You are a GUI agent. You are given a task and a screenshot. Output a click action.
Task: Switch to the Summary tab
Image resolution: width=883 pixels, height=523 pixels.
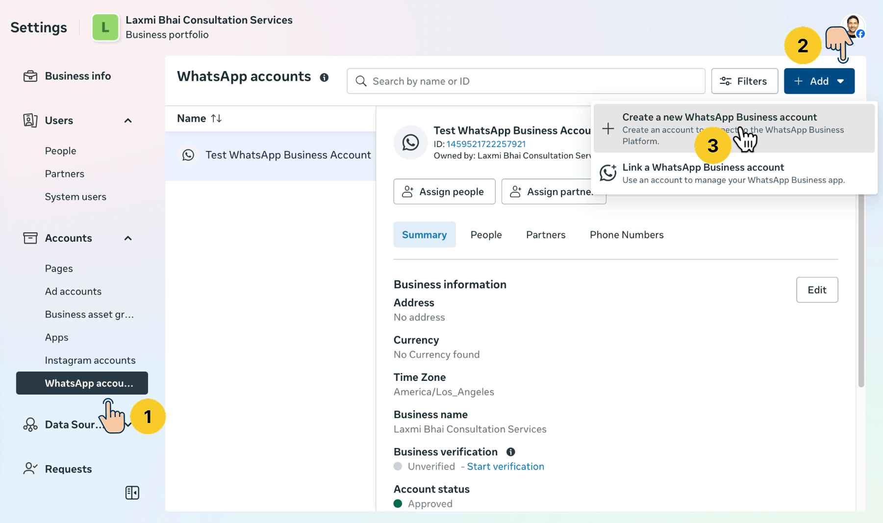424,235
